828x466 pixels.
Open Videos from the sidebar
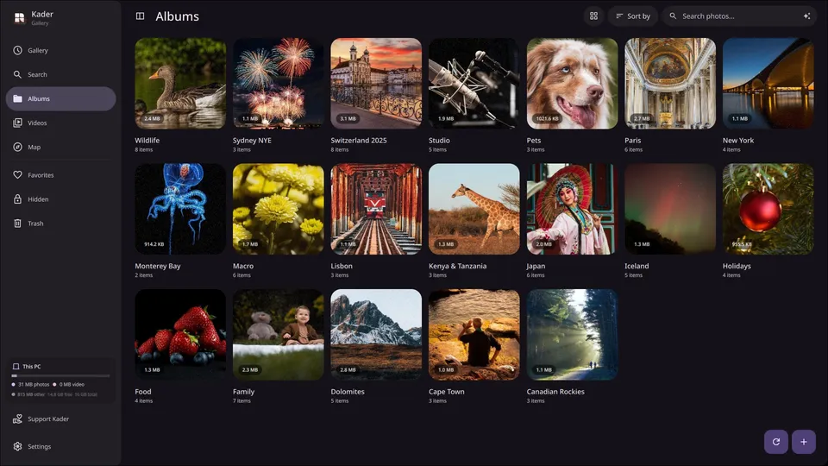(x=60, y=123)
